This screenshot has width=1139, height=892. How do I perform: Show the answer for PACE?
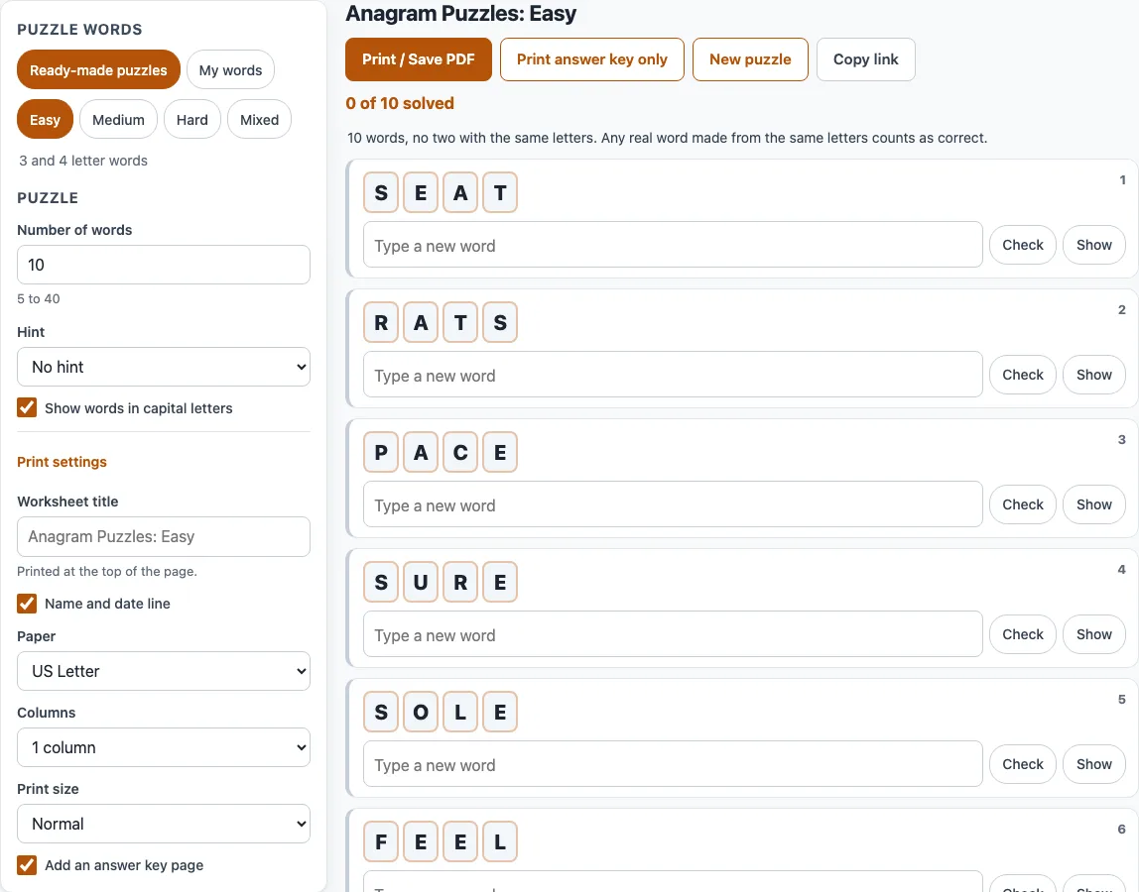[1094, 504]
